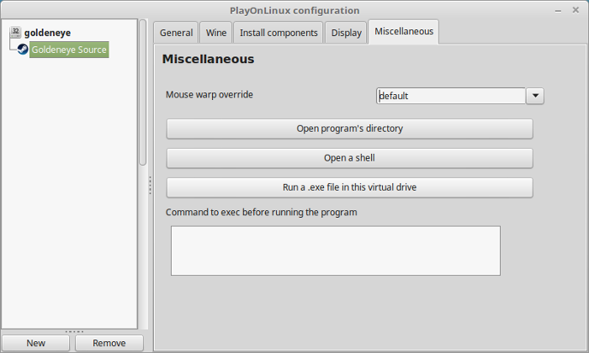The width and height of the screenshot is (589, 353).
Task: Close the PlayOnLinux configuration window
Action: click(x=576, y=10)
